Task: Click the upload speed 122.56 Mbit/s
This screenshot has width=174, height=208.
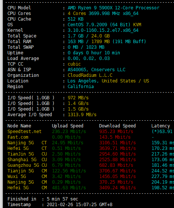Action: [x=69, y=171]
